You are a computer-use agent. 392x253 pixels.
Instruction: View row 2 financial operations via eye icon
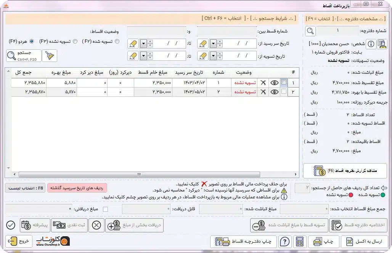(274, 92)
